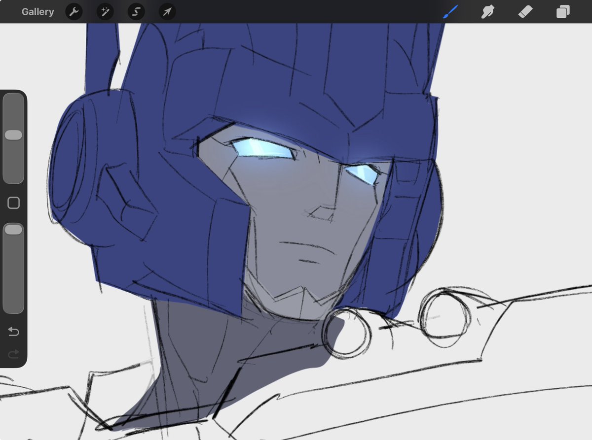
Task: Select the Eraser tool
Action: coord(525,12)
